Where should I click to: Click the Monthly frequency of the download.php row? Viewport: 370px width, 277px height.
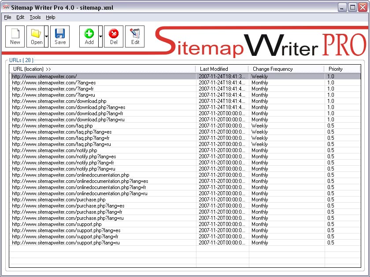260,101
